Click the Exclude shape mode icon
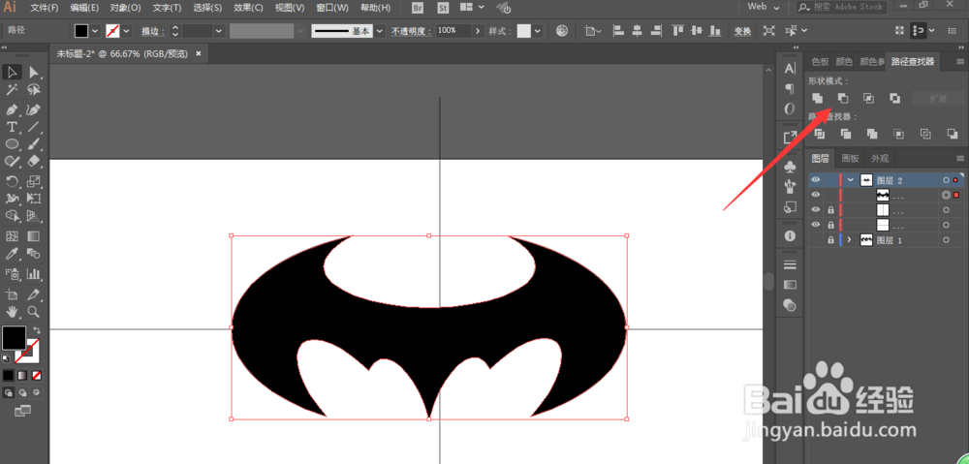 (x=894, y=98)
